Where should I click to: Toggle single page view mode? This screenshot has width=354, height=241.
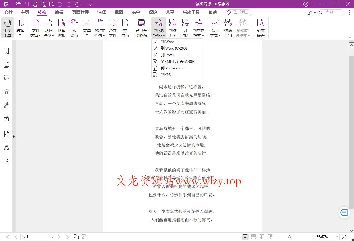pyautogui.click(x=245, y=237)
